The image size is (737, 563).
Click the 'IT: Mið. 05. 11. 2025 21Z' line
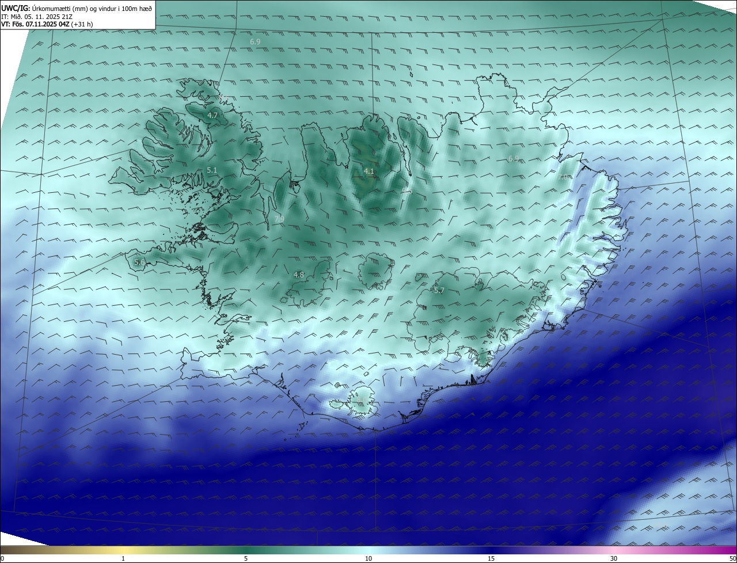click(36, 17)
